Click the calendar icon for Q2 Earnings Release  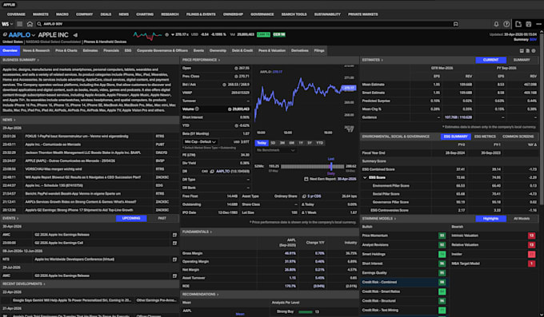[x=174, y=235]
